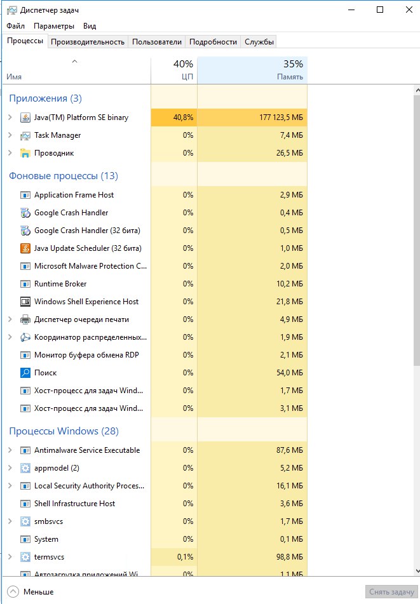Viewport: 420px width, 604px height.
Task: Click the Google Crash Handler icon
Action: tap(25, 213)
